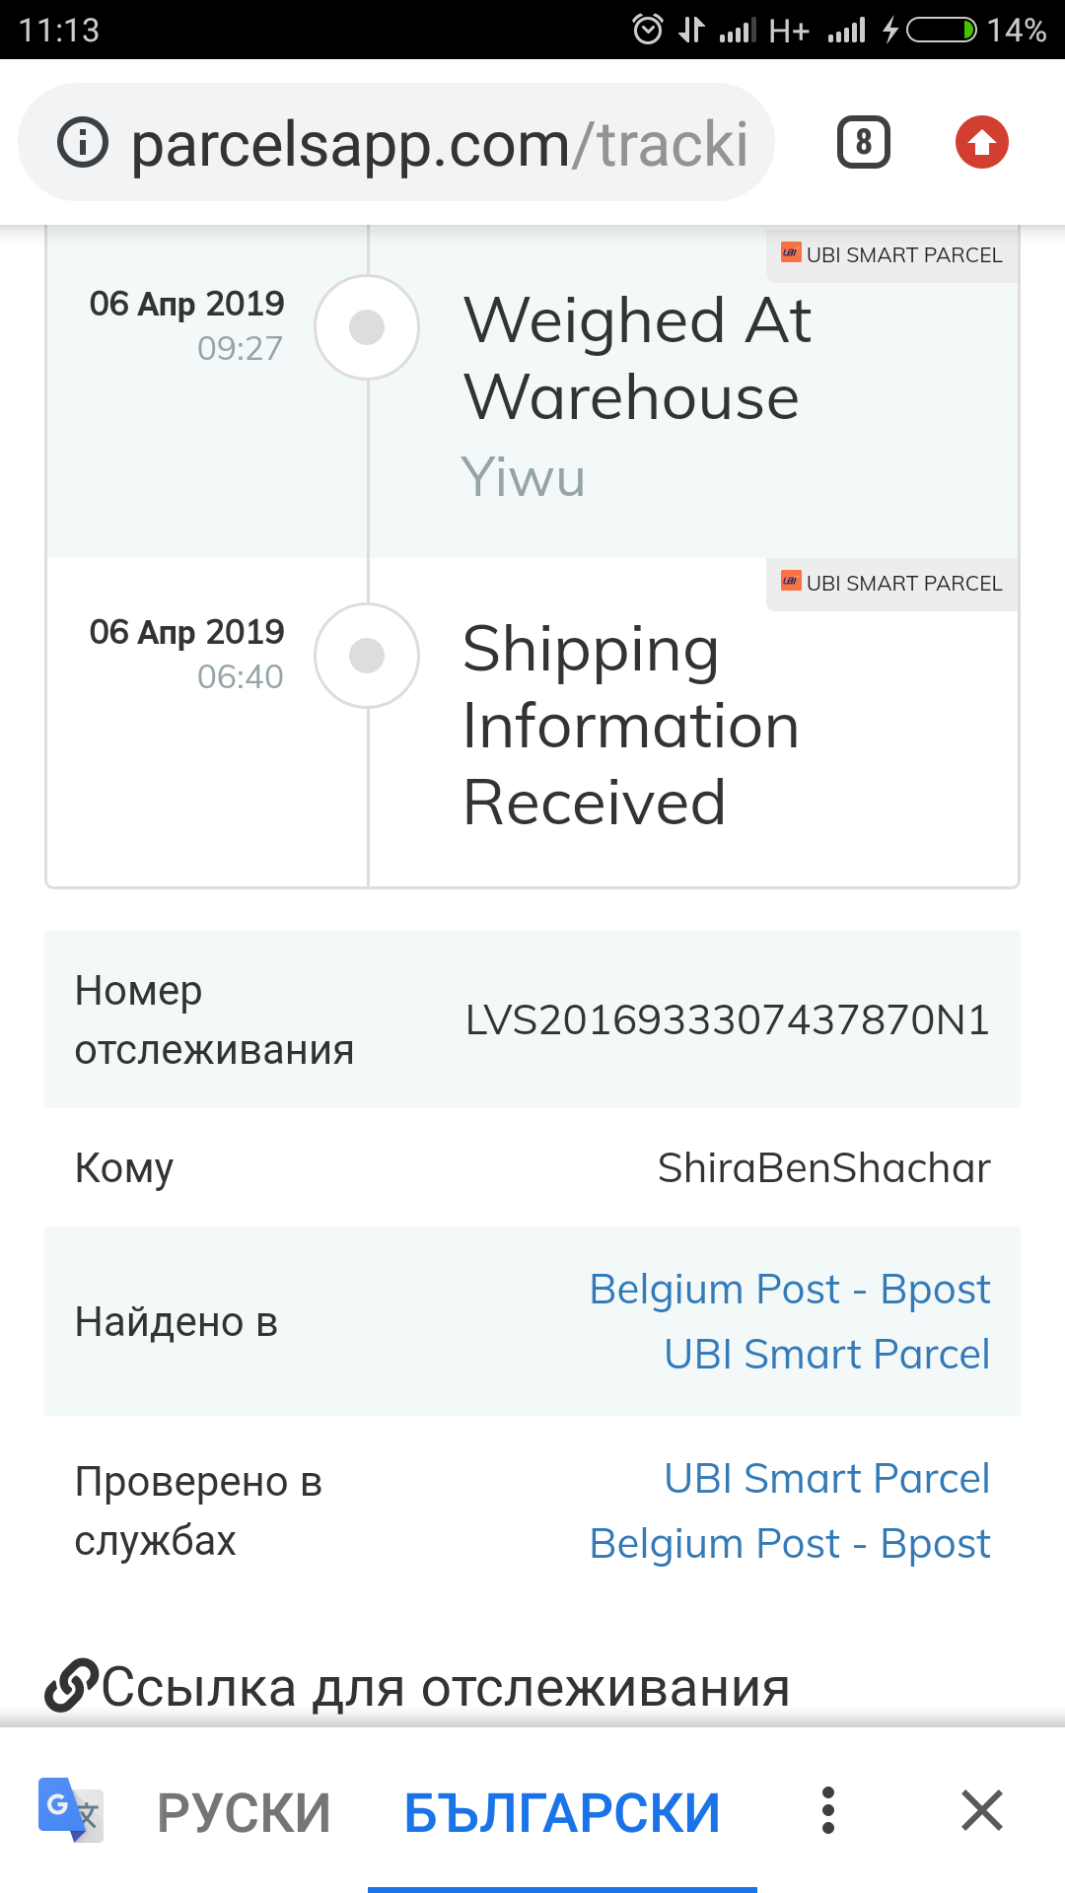Open Belgium Post - Bpost link under Проверено в службах
Screen dimensions: 1065x1893
tap(789, 1544)
